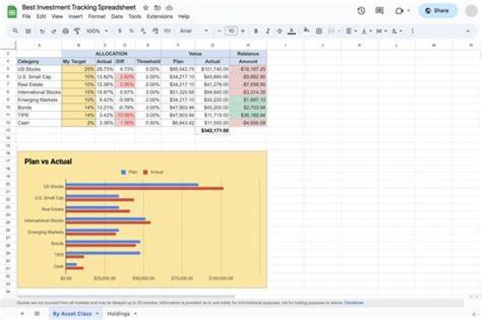482x320 pixels.
Task: Open the Arial font dropdown
Action: [193, 31]
